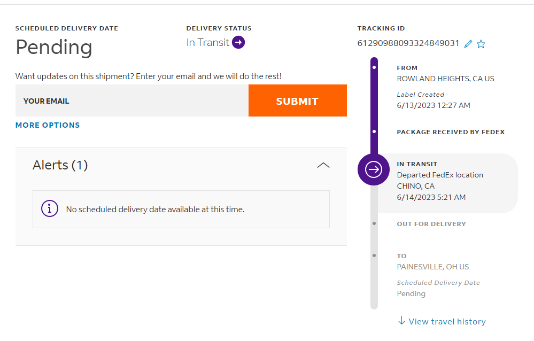This screenshot has width=534, height=341.
Task: Click the 'No scheduled delivery date available' alert message
Action: point(155,210)
